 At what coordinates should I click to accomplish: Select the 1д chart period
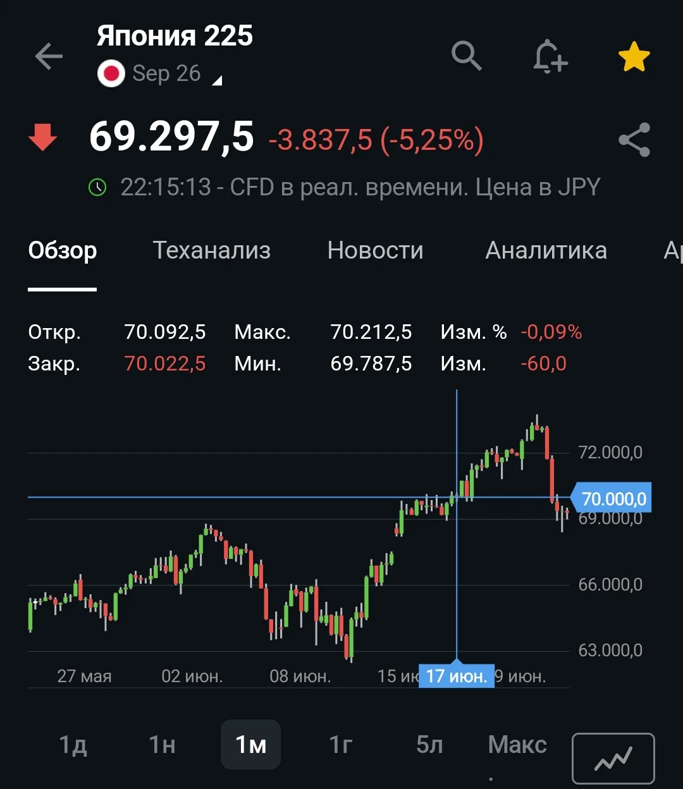click(x=73, y=745)
